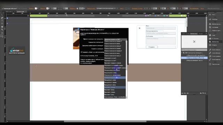Choose 'Плавно появляется слева' from the list
The width and height of the screenshot is (223, 125).
pyautogui.click(x=115, y=43)
